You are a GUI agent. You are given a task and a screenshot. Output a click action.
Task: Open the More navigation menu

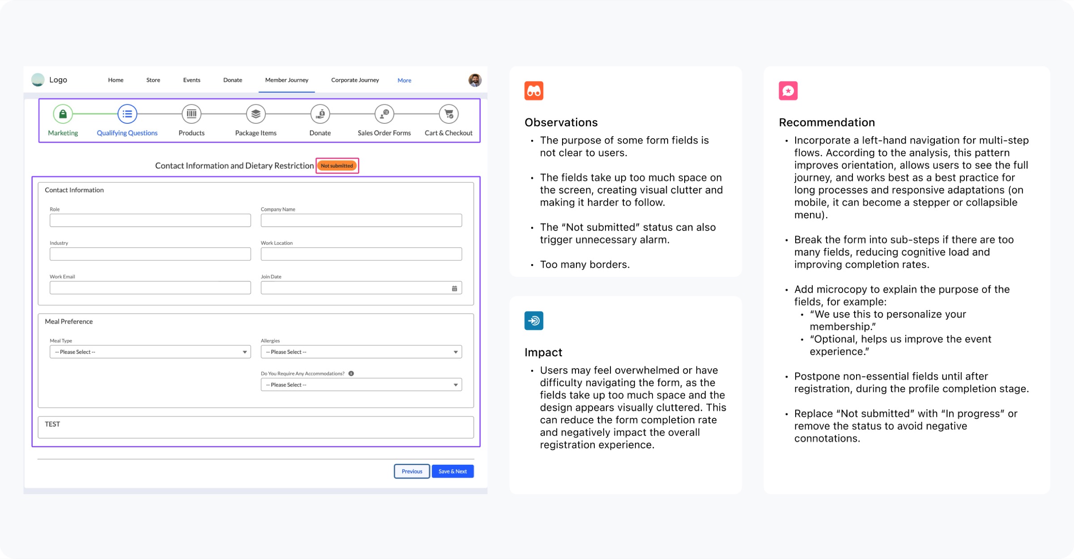coord(405,80)
